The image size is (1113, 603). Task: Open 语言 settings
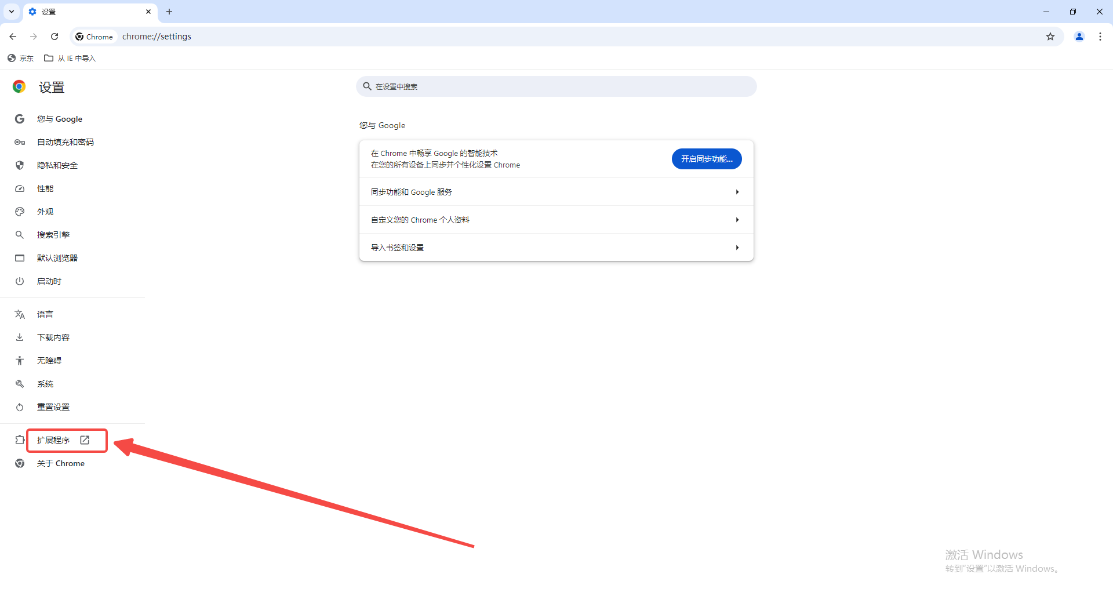[x=45, y=314]
